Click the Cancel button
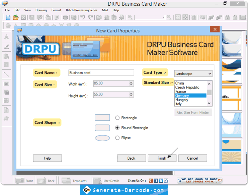The image size is (249, 195). 192,158
